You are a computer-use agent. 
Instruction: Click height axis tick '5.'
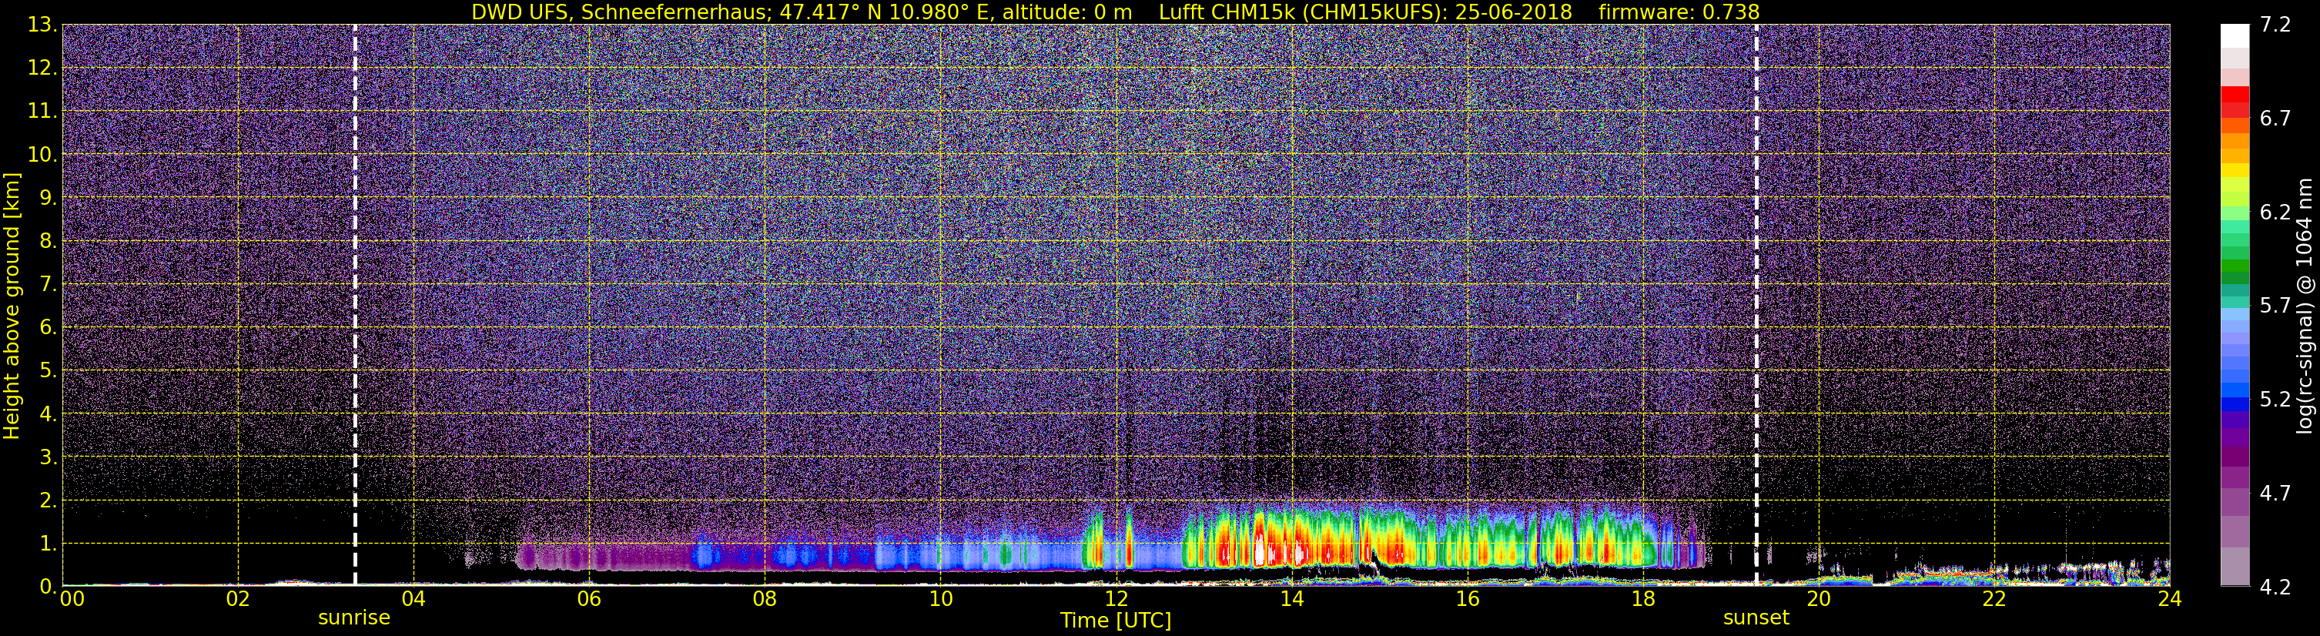click(x=48, y=370)
